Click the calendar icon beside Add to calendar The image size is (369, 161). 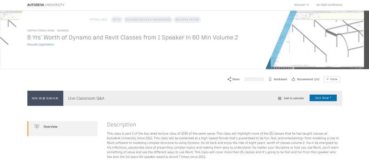[x=280, y=98]
